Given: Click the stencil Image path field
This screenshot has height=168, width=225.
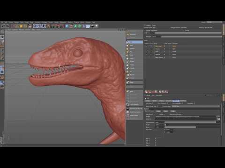Looking at the screenshot, I should 185,117.
